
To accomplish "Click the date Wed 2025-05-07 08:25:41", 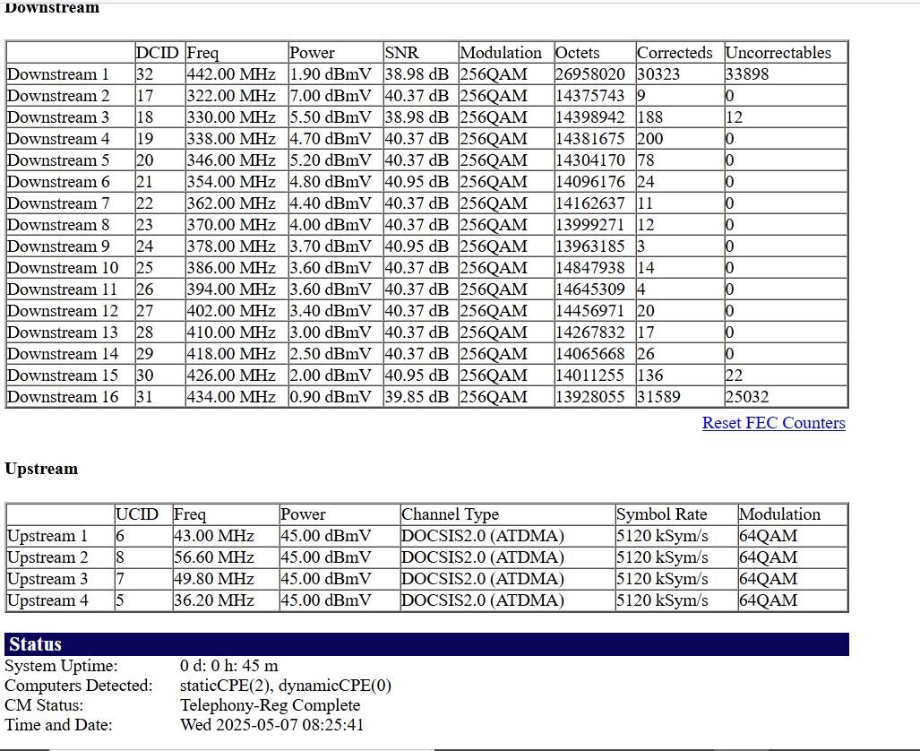I will point(271,725).
